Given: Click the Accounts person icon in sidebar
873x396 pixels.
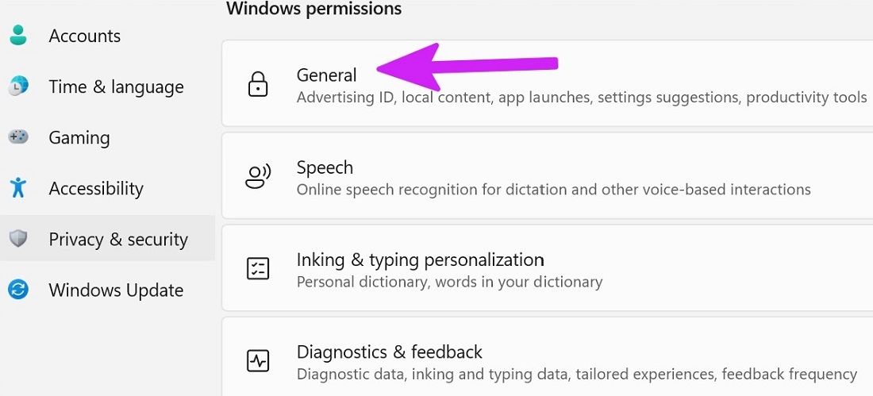Looking at the screenshot, I should pyautogui.click(x=18, y=36).
